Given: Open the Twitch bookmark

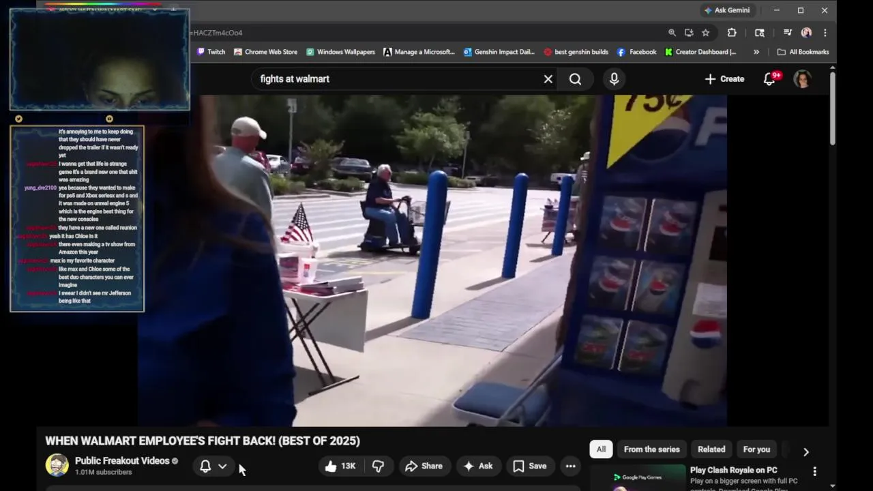Looking at the screenshot, I should [x=211, y=52].
